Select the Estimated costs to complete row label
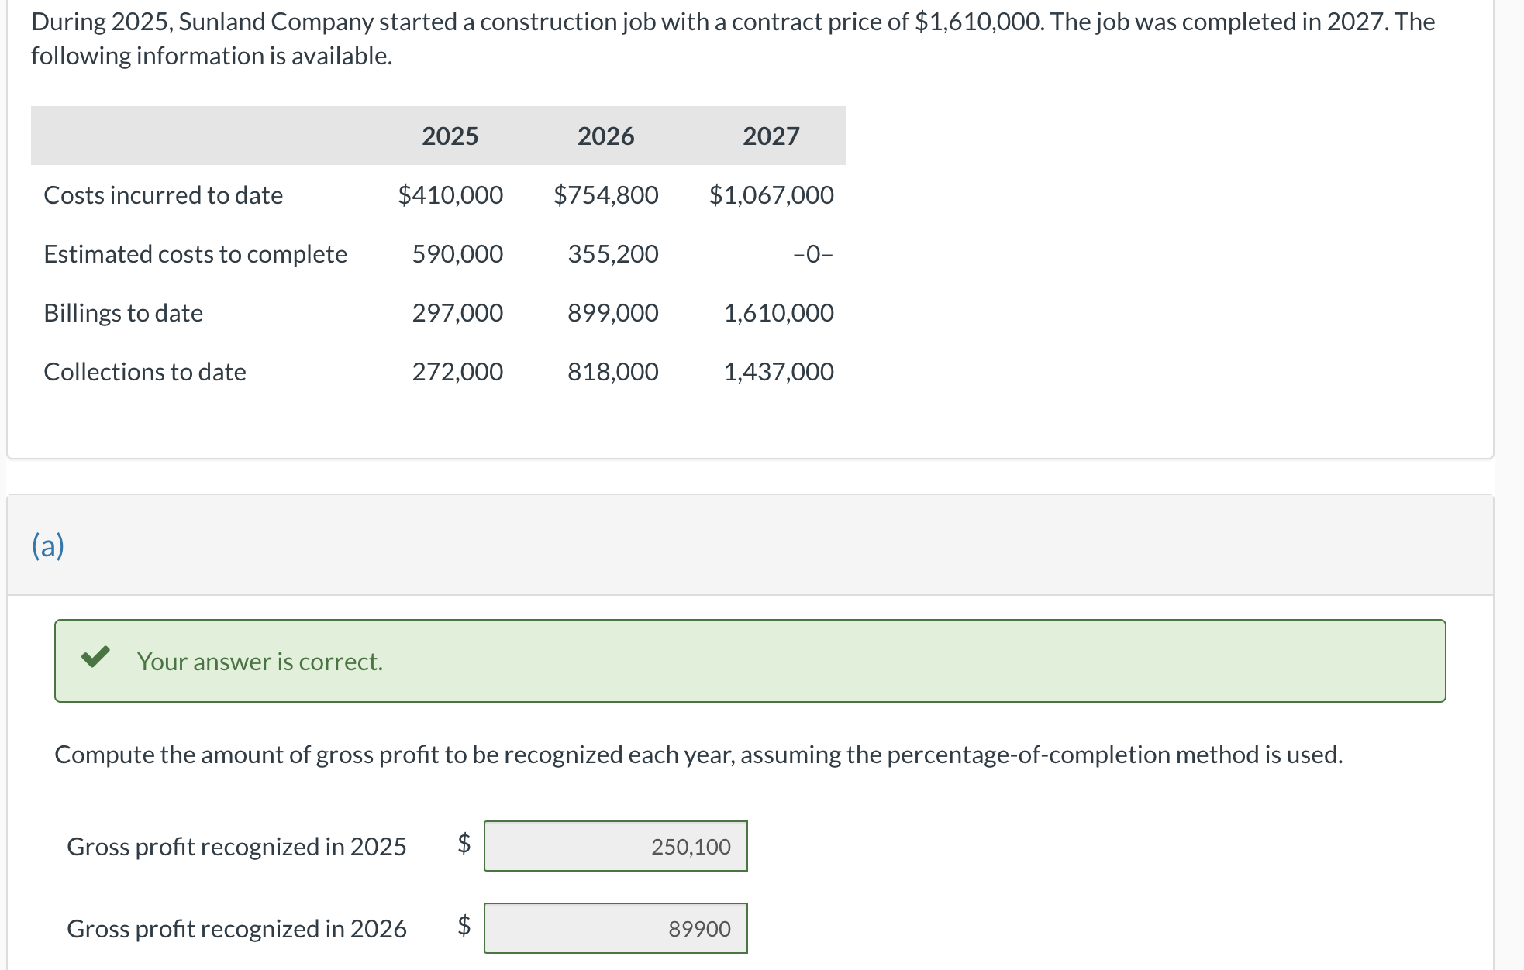Screen dimensions: 1524x970 click(195, 254)
